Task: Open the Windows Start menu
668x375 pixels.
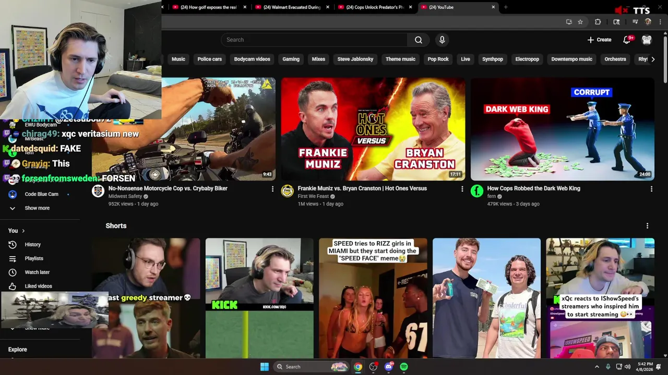Action: coord(265,367)
